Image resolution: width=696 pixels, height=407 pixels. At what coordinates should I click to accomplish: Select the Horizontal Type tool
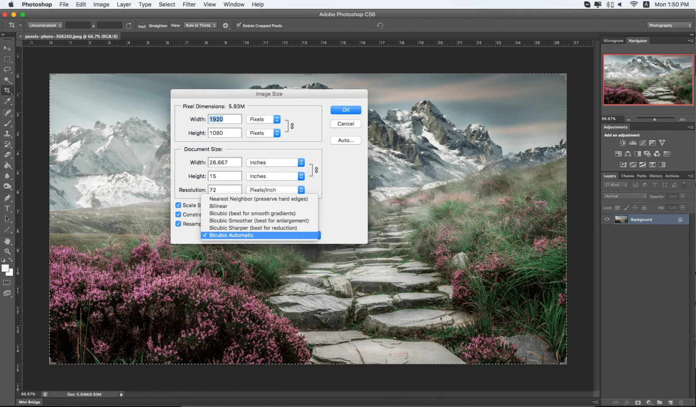point(7,208)
